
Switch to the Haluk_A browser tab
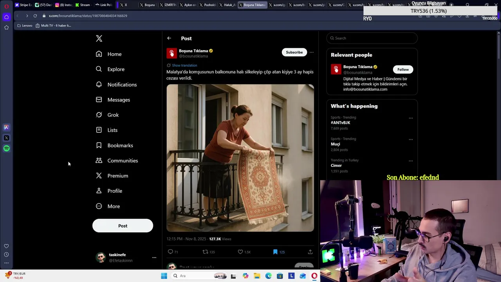[227, 5]
